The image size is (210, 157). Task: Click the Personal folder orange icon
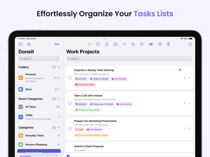pyautogui.click(x=21, y=78)
